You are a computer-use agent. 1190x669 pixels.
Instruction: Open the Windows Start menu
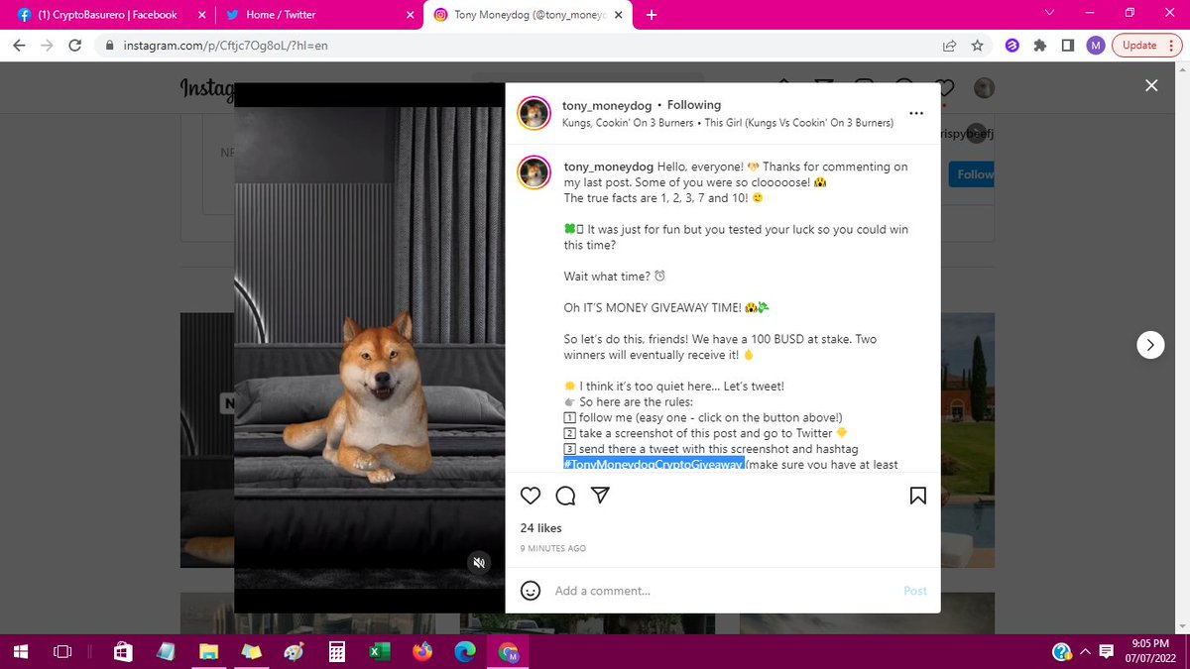[19, 652]
